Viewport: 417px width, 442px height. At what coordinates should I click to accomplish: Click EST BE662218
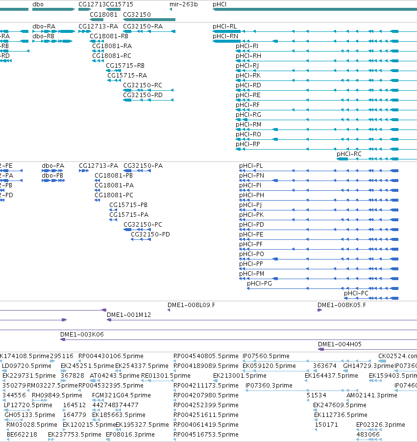(x=22, y=435)
